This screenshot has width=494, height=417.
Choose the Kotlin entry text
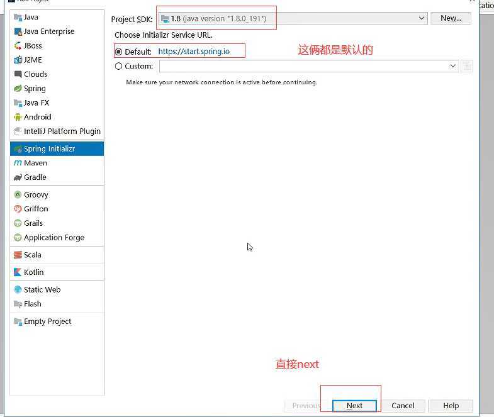point(34,272)
